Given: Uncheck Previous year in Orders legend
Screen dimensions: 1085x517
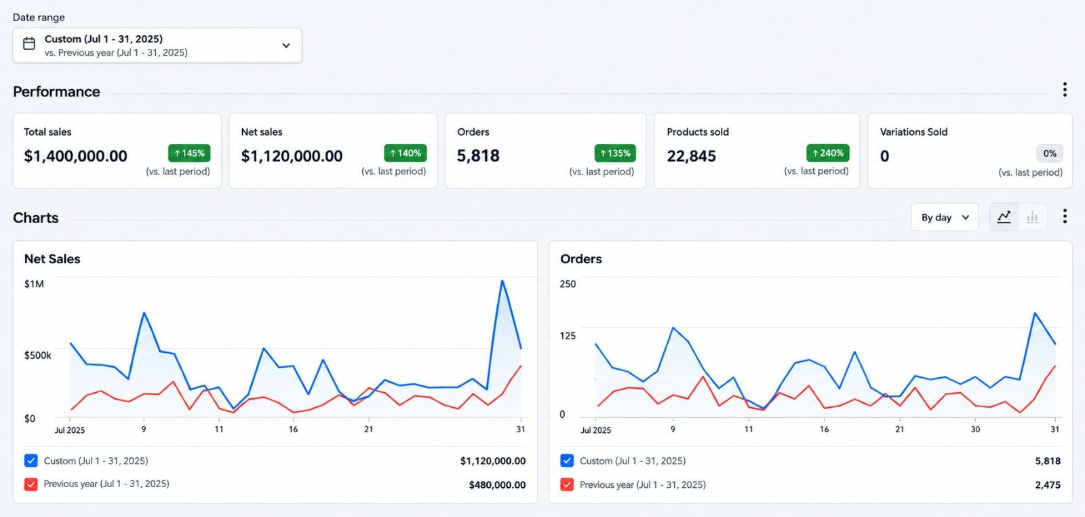Looking at the screenshot, I should pyautogui.click(x=568, y=485).
